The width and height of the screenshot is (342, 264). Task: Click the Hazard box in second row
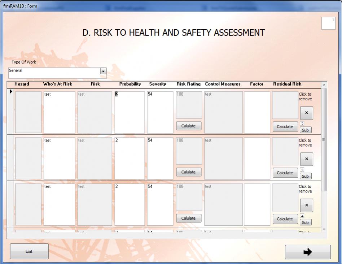coord(28,158)
